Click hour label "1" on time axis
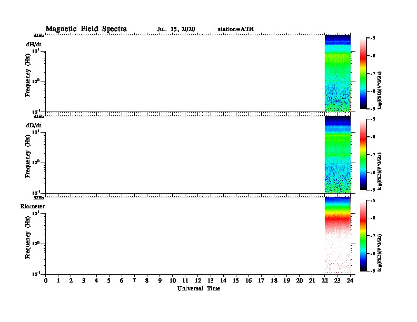This screenshot has height=322, width=417. [58, 280]
